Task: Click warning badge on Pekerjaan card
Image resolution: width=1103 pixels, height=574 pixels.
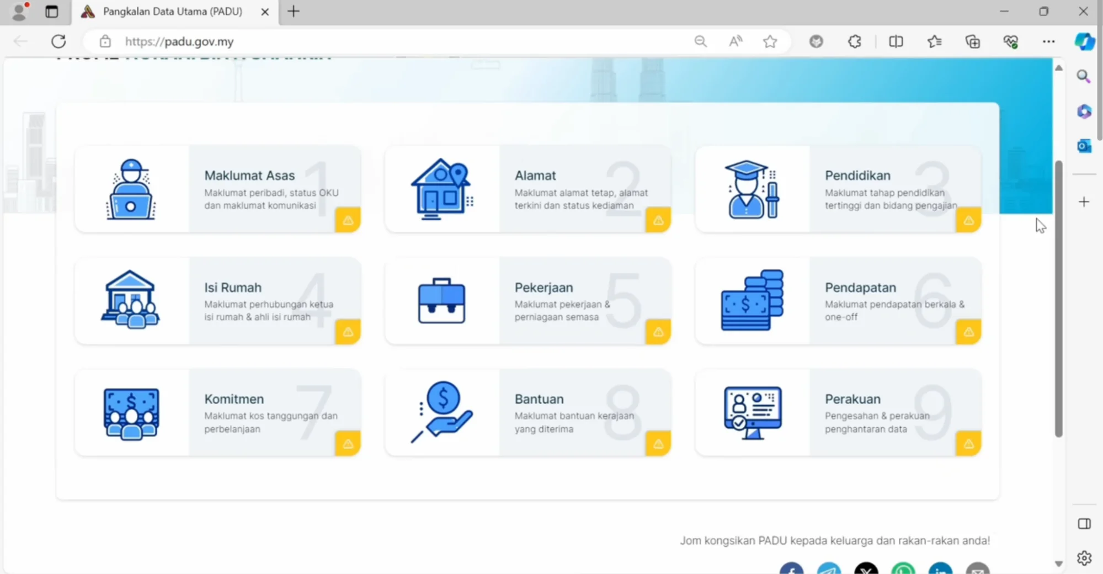Action: 658,332
